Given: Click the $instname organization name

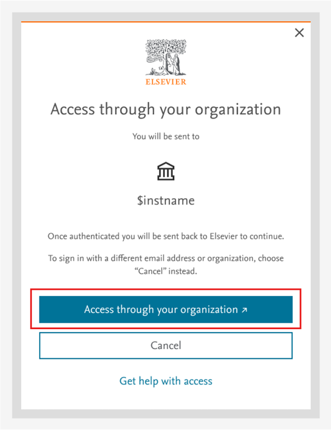Looking at the screenshot, I should pyautogui.click(x=165, y=201).
